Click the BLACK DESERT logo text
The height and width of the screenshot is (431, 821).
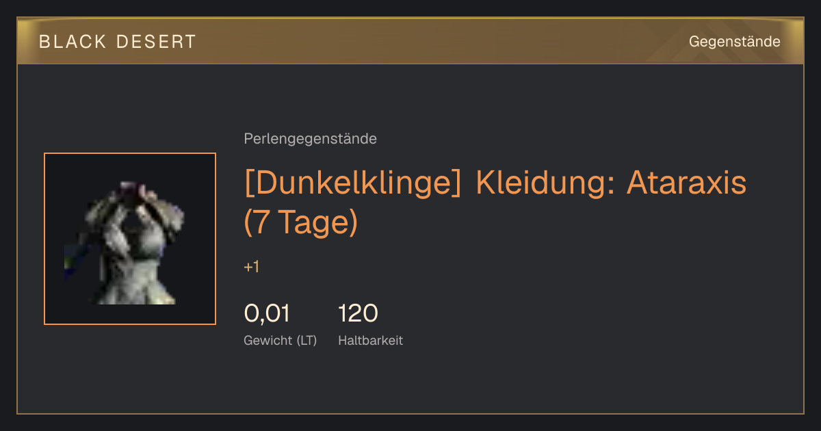(x=118, y=42)
